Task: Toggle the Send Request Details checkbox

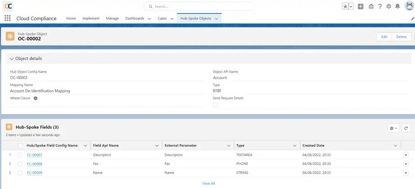Action: pos(215,105)
